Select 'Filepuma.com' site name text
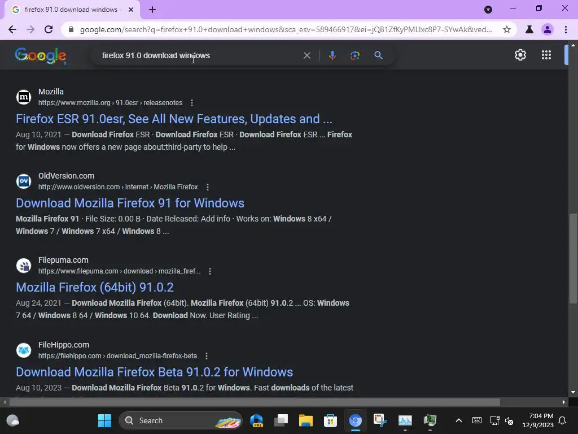 coord(63,260)
